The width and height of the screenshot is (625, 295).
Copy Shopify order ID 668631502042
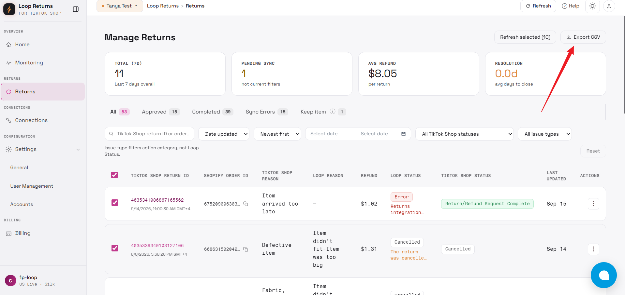[246, 249]
